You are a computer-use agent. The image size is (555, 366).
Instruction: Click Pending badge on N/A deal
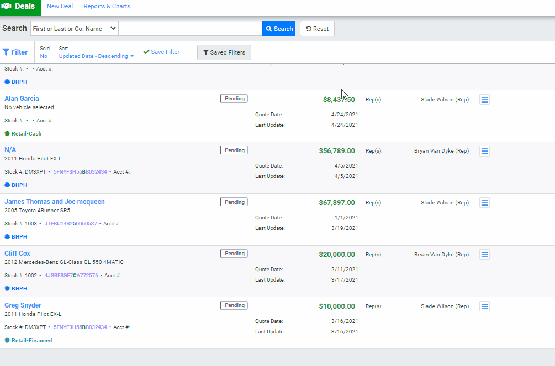point(234,150)
